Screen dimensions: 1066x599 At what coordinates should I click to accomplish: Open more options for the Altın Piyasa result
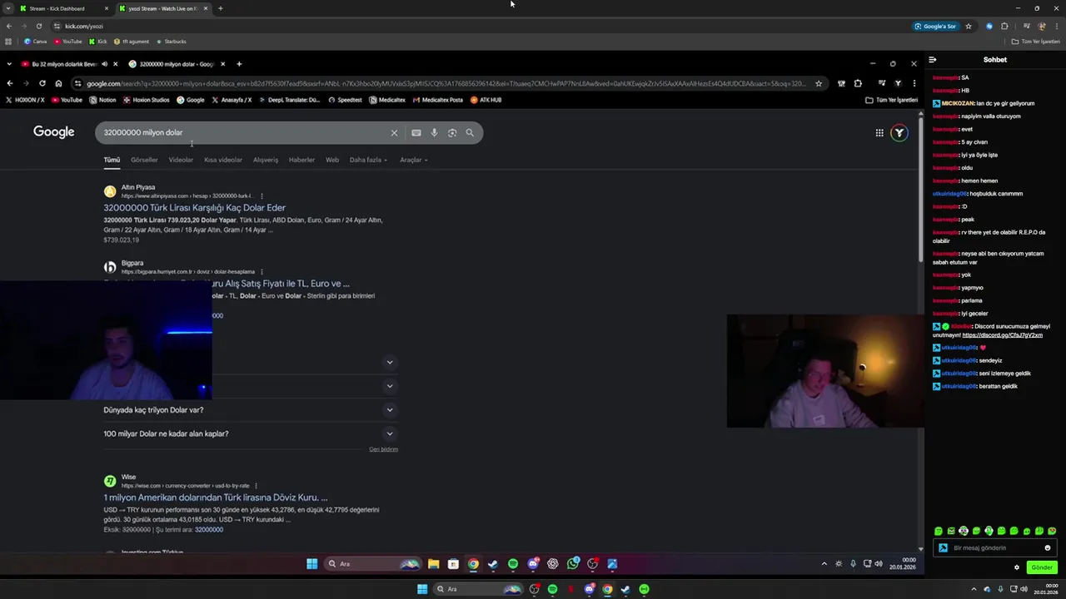[x=262, y=196]
